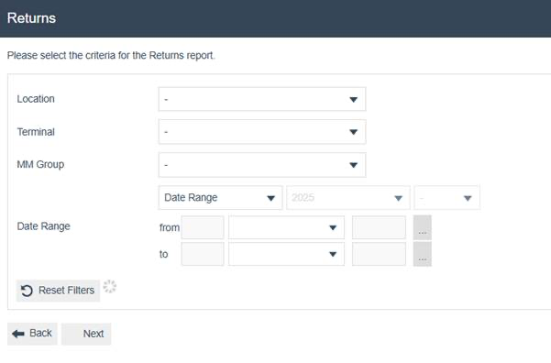The height and width of the screenshot is (363, 551).
Task: Click the 'from' day input field
Action: click(203, 227)
